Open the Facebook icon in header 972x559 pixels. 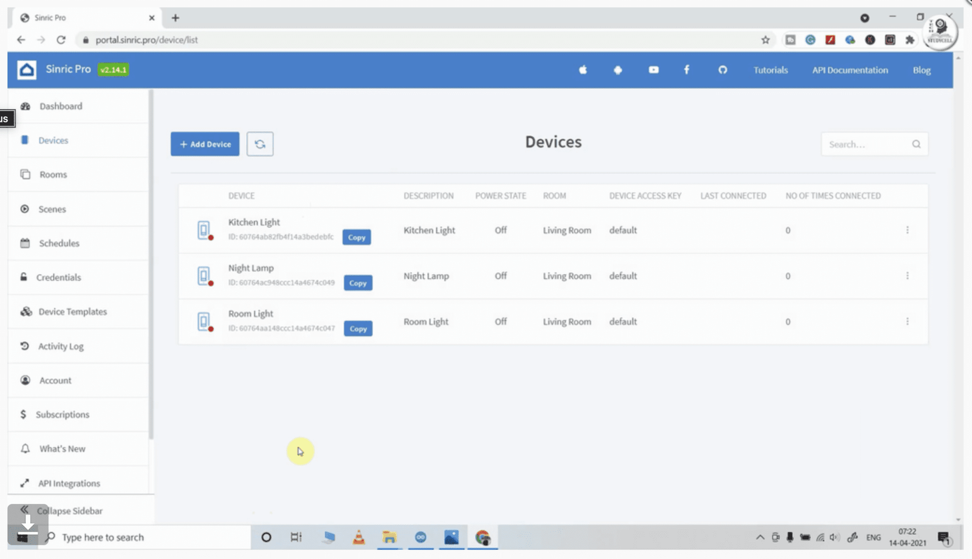(686, 70)
